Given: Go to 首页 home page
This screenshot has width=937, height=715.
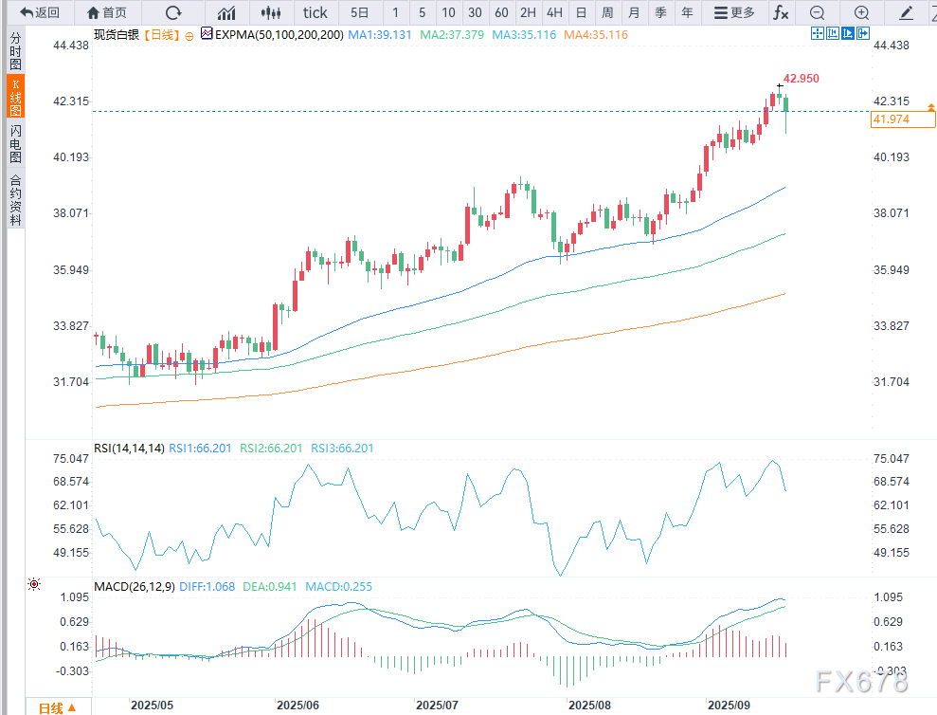Looking at the screenshot, I should (106, 12).
